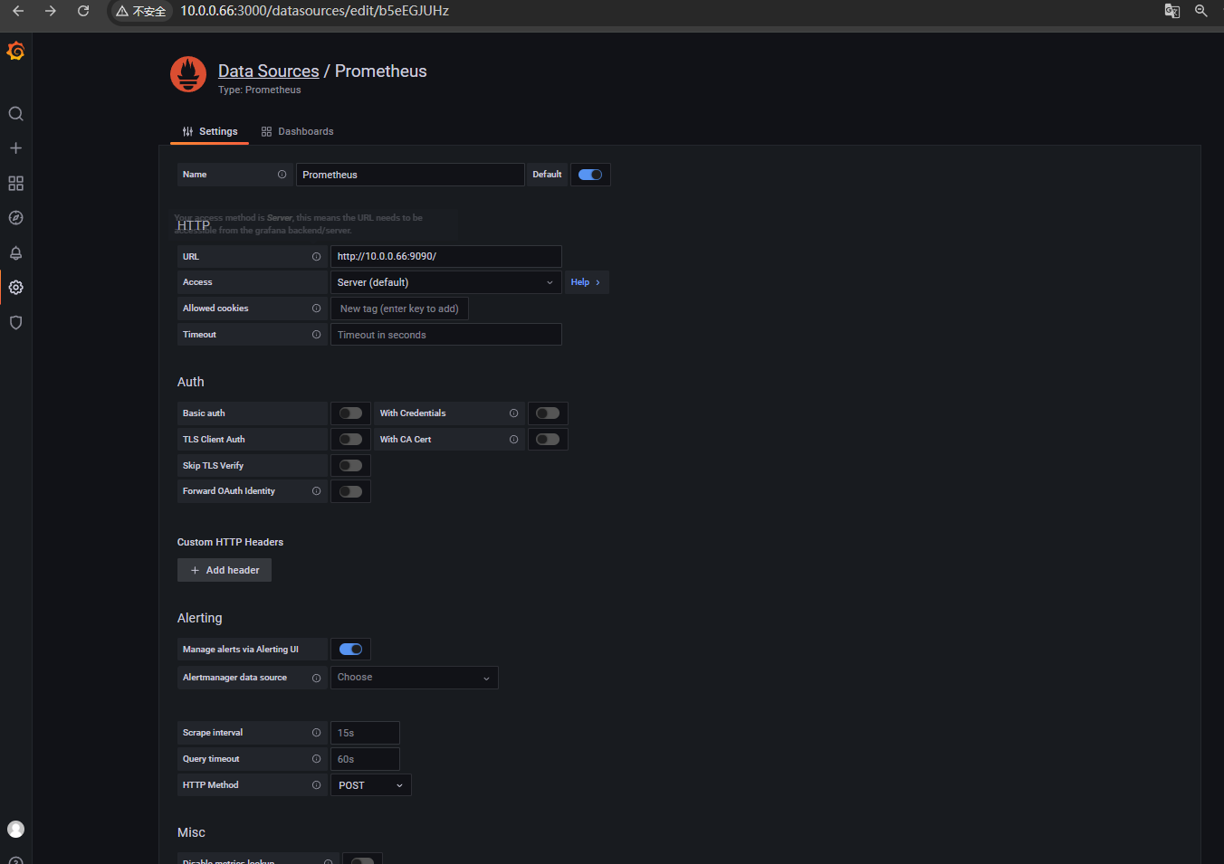Enable the Basic auth switch
This screenshot has width=1224, height=864.
[x=350, y=413]
